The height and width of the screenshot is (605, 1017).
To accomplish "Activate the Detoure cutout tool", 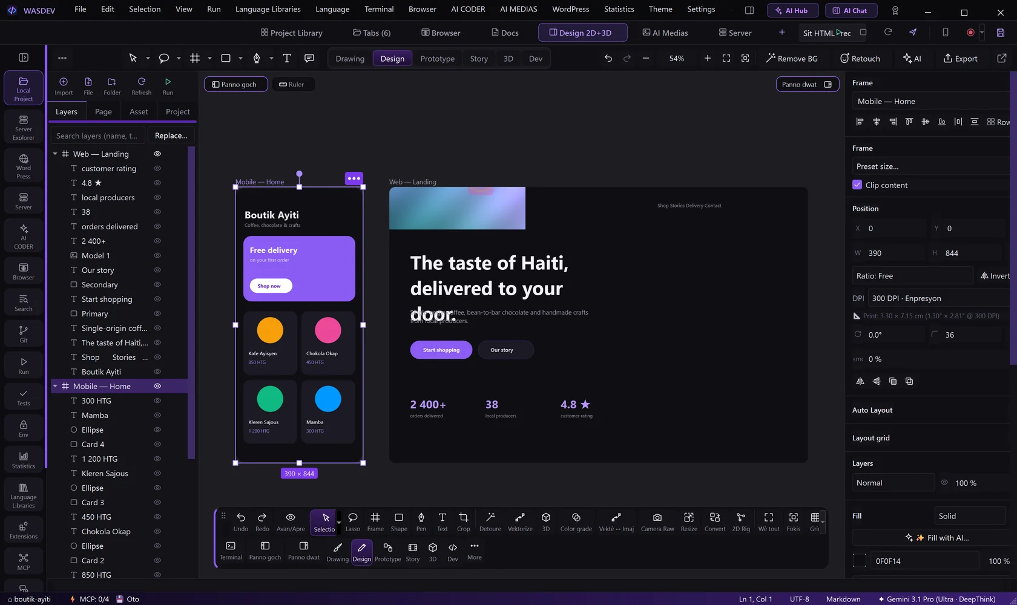I will 490,522.
